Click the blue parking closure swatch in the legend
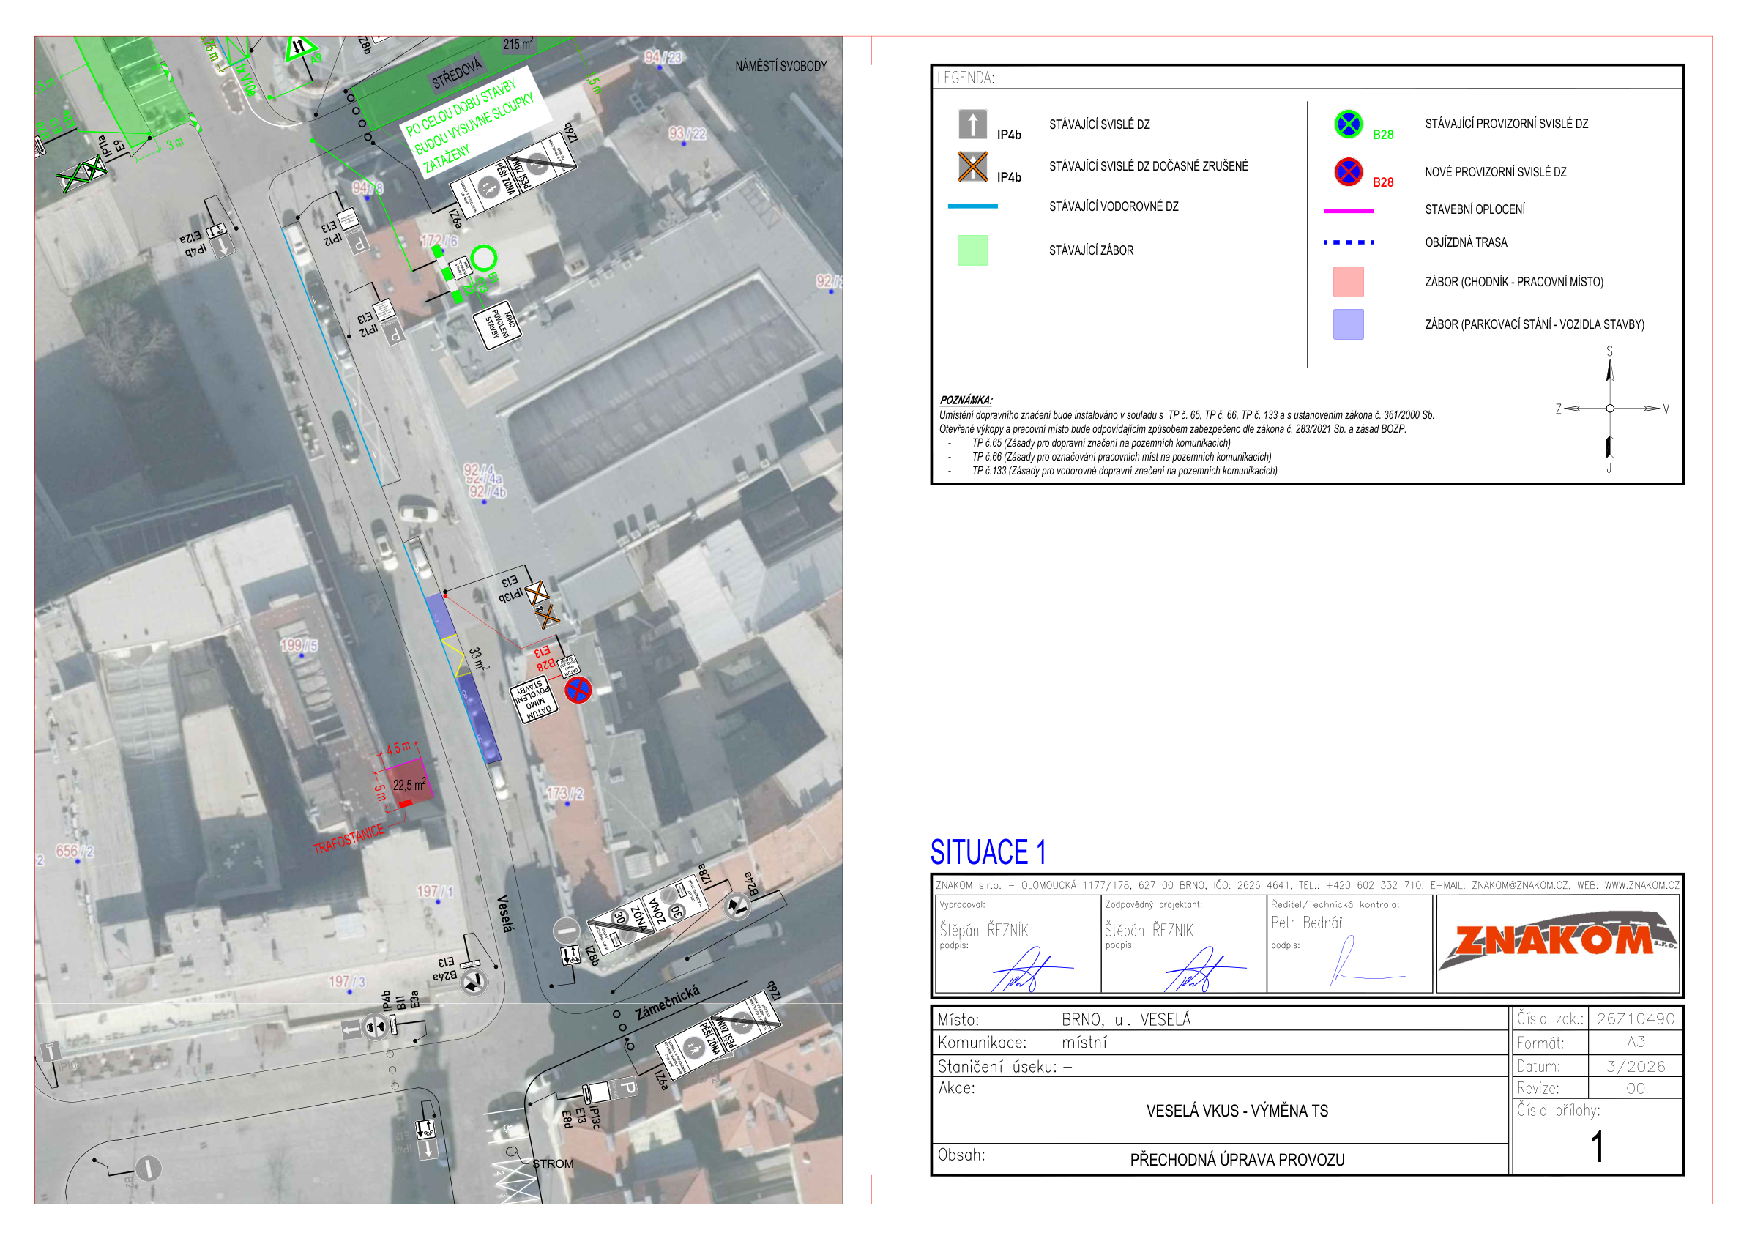 pyautogui.click(x=1348, y=324)
